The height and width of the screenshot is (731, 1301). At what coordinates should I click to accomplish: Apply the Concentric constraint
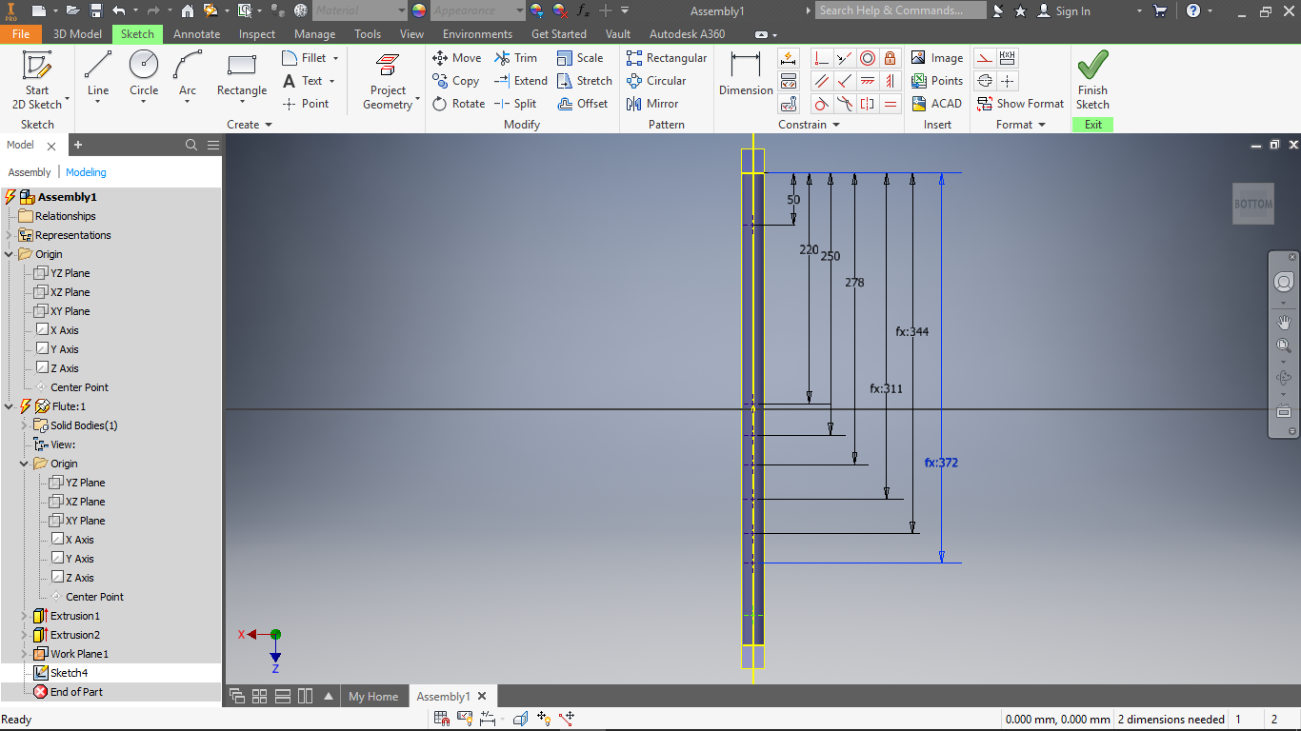coord(868,58)
